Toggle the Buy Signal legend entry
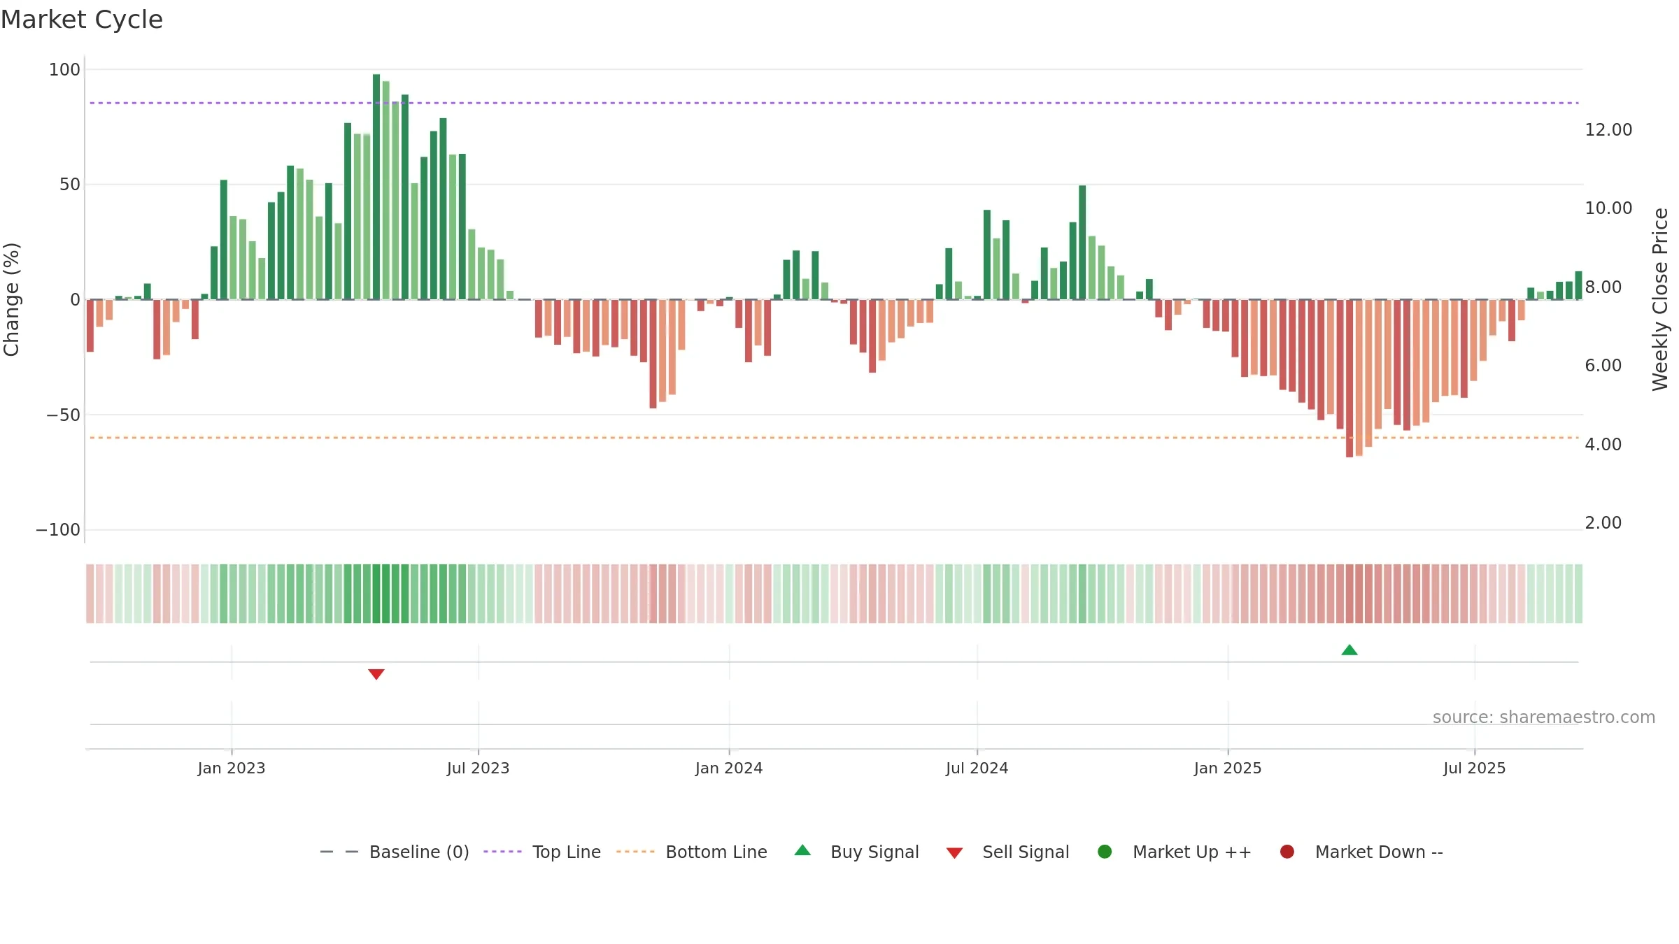Image resolution: width=1679 pixels, height=944 pixels. click(x=856, y=852)
